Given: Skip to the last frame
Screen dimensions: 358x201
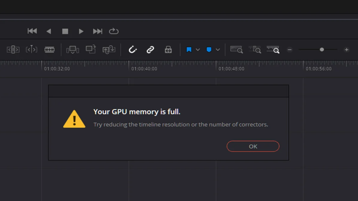Looking at the screenshot, I should pyautogui.click(x=98, y=31).
